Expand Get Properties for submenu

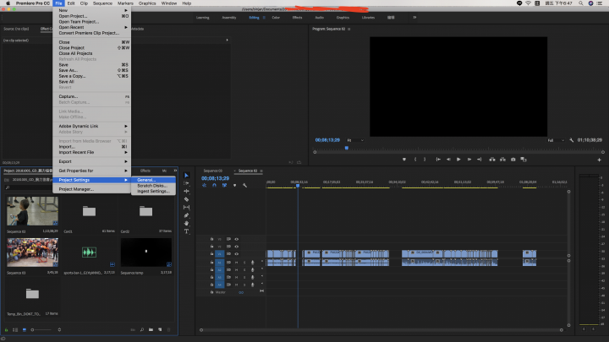(x=91, y=171)
